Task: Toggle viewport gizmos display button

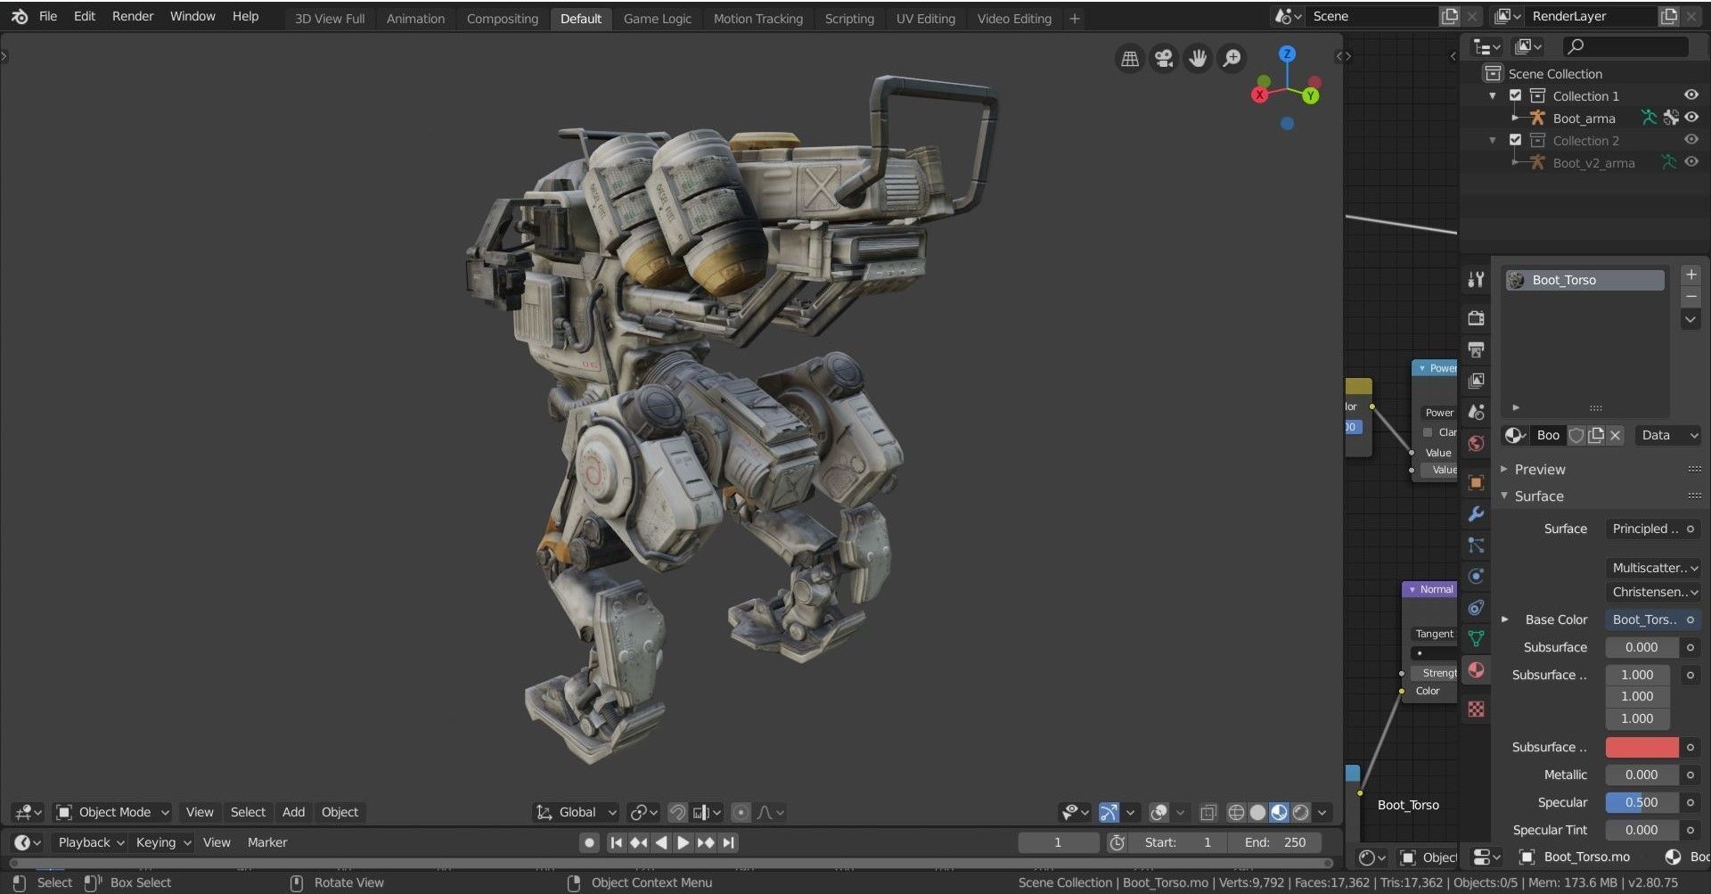Action: pos(1109,812)
